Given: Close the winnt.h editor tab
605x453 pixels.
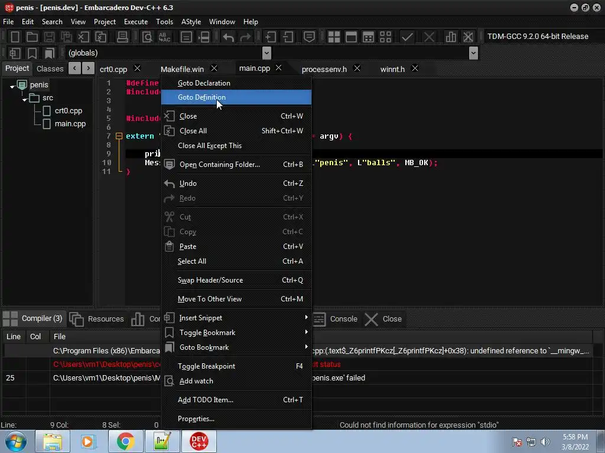Looking at the screenshot, I should tap(415, 68).
